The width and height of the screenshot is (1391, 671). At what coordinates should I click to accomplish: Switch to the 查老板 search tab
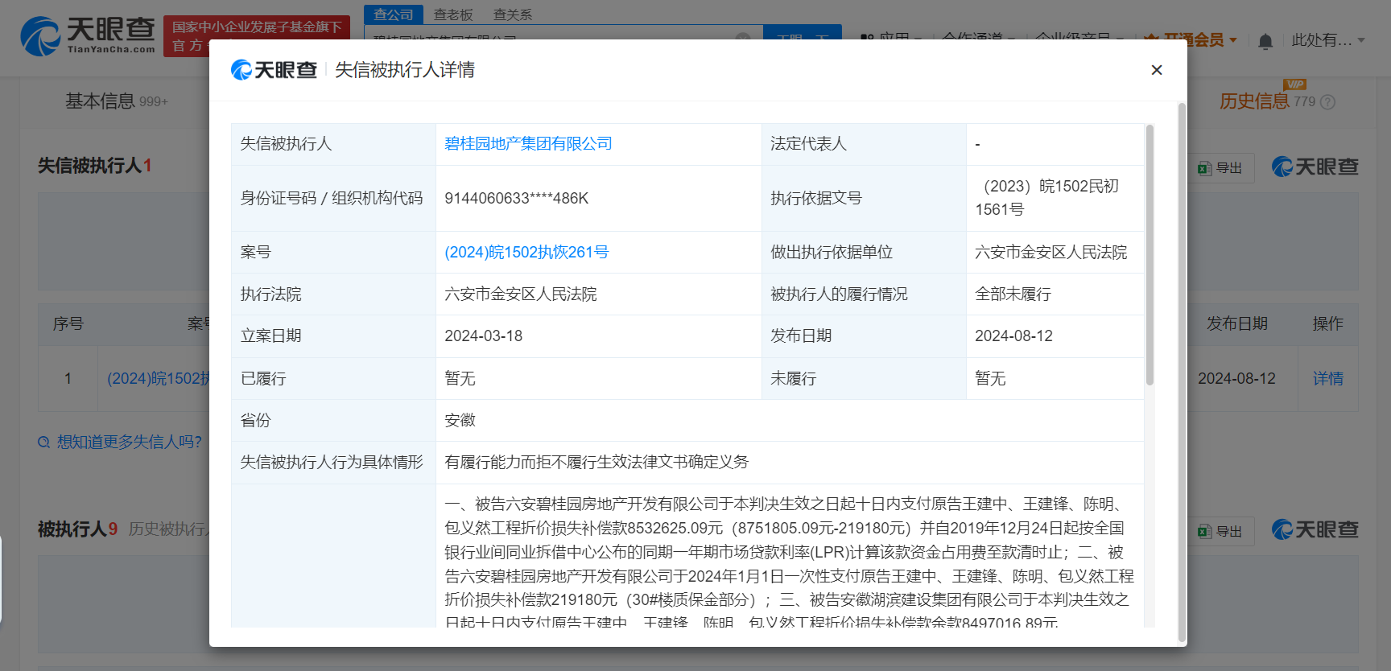[453, 14]
